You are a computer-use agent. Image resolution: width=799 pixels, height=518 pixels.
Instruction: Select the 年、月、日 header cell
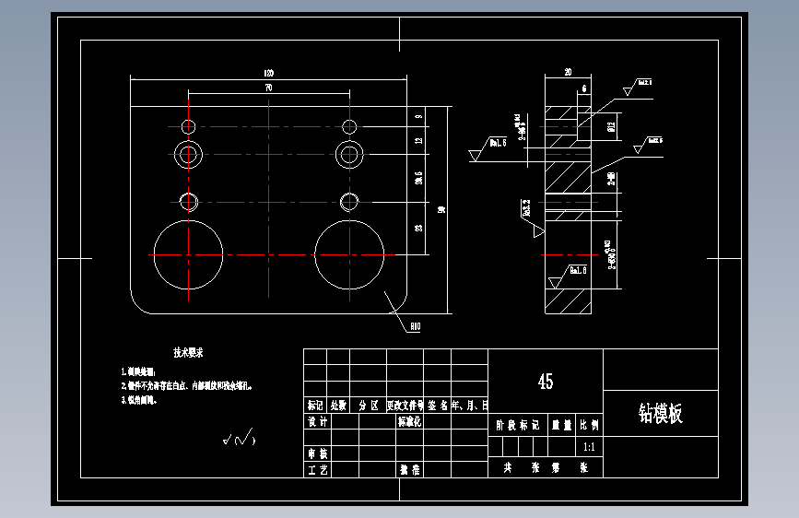(x=470, y=406)
